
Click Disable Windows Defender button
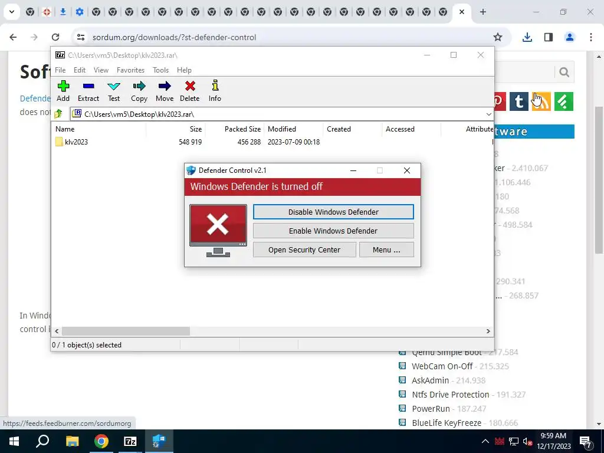(333, 212)
